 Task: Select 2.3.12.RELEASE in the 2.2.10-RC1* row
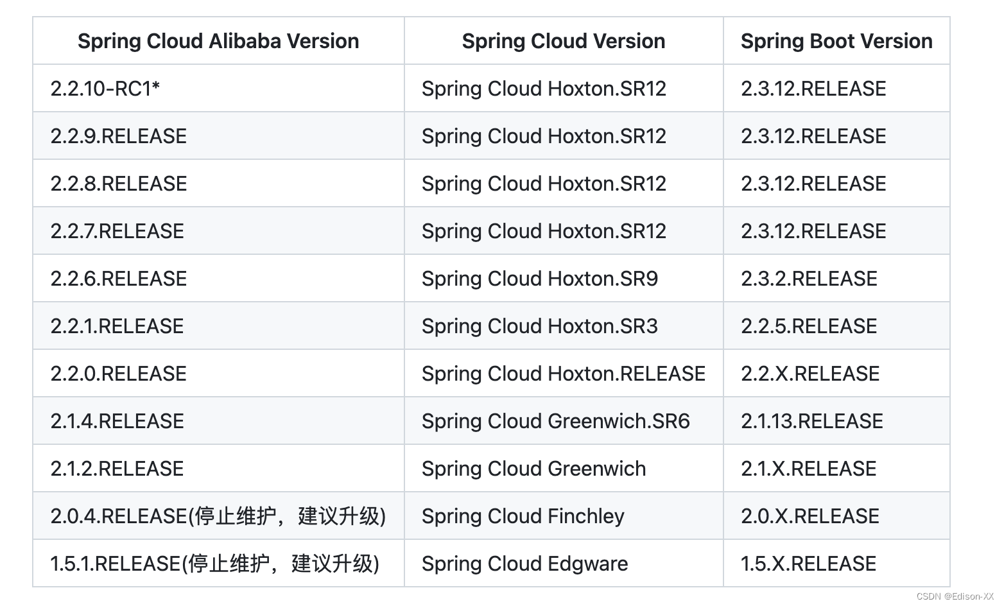(x=836, y=89)
